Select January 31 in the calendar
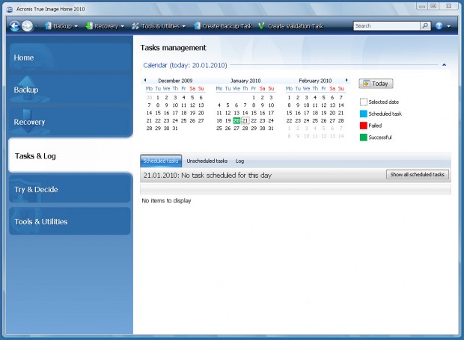Image resolution: width=464 pixels, height=340 pixels. tap(271, 129)
